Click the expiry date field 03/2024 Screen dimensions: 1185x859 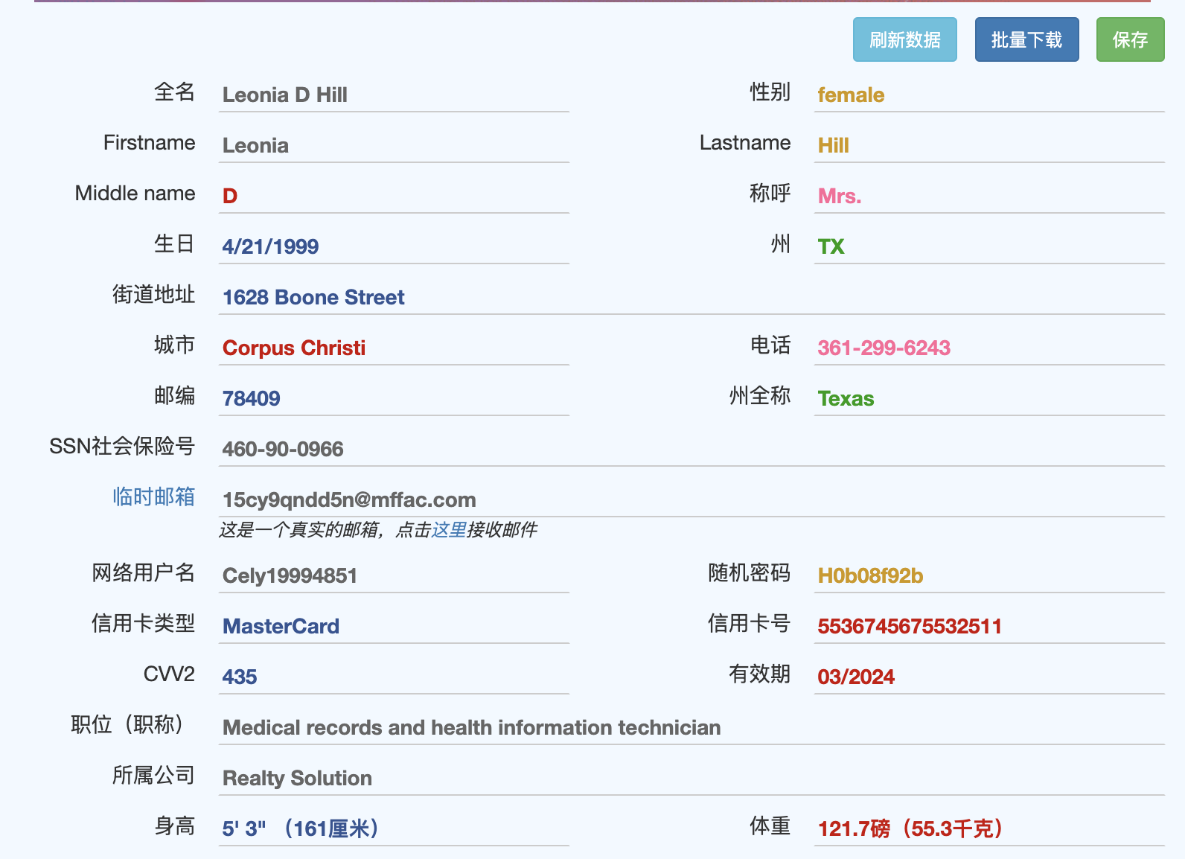tap(989, 677)
